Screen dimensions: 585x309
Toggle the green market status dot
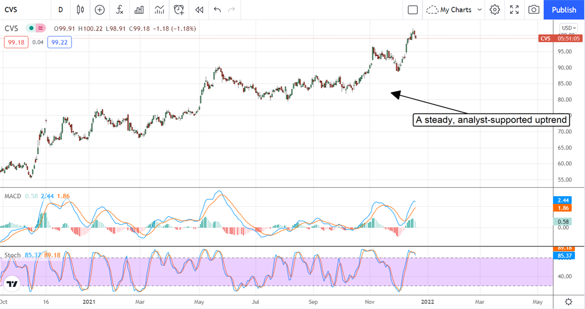tap(31, 29)
